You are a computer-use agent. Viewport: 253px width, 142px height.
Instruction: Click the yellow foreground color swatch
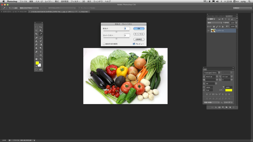pos(37,63)
